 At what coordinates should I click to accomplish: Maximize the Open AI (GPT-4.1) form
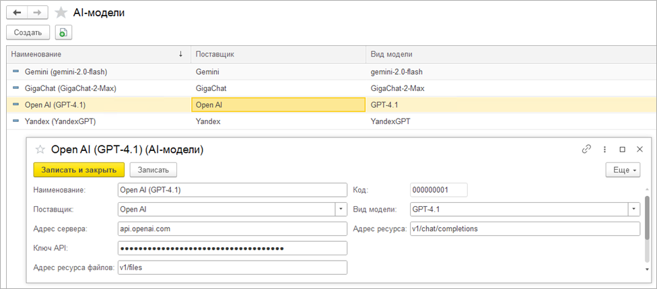pyautogui.click(x=622, y=150)
